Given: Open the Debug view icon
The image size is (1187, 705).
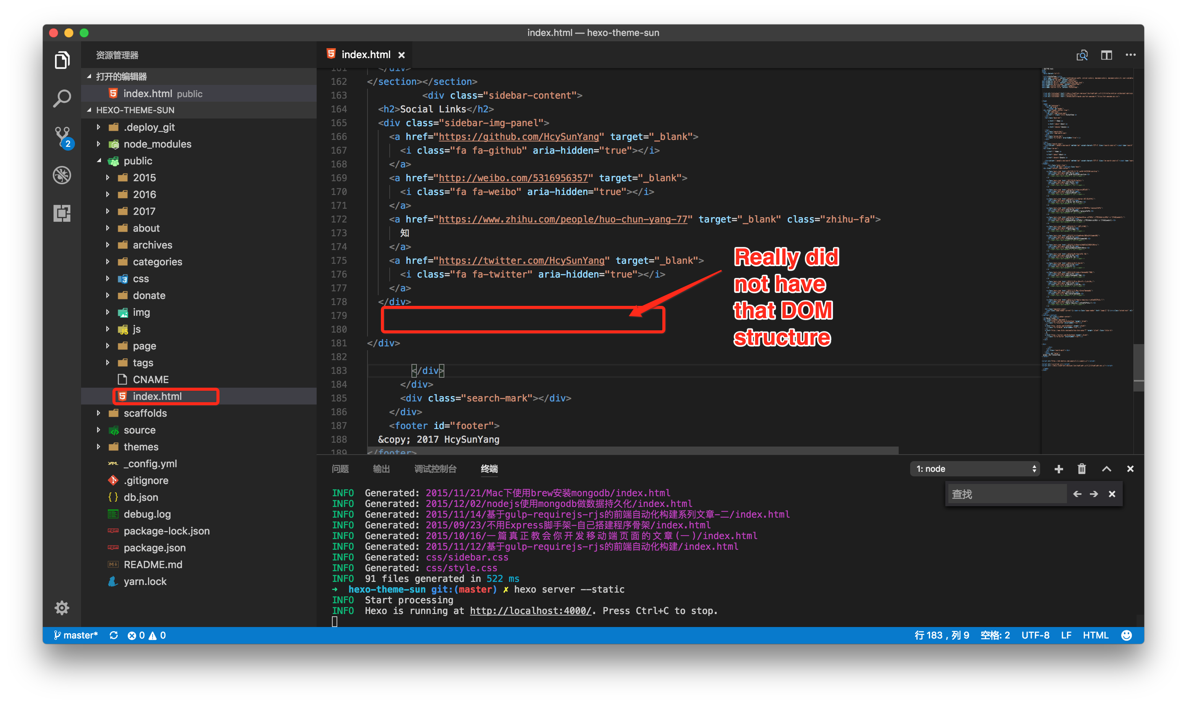Looking at the screenshot, I should [62, 175].
